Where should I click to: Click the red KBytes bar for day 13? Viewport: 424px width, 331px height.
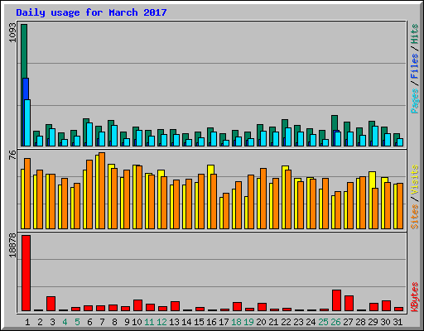click(x=175, y=306)
